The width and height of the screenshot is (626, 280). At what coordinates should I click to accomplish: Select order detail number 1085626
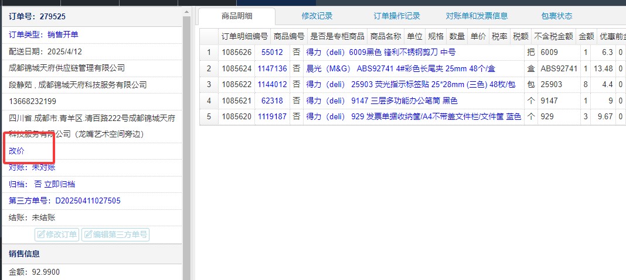[x=237, y=52]
